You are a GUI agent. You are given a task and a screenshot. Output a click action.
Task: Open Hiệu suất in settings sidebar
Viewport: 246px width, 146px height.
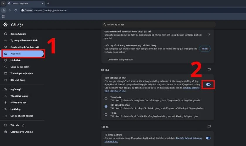tap(23, 54)
